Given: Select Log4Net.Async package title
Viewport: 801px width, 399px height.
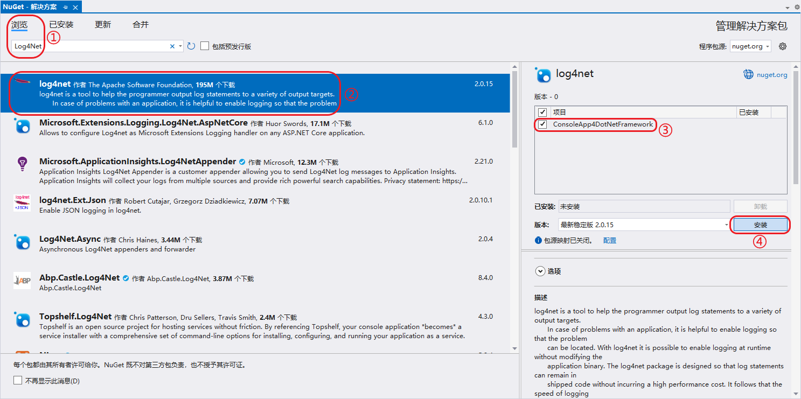Looking at the screenshot, I should [x=70, y=239].
